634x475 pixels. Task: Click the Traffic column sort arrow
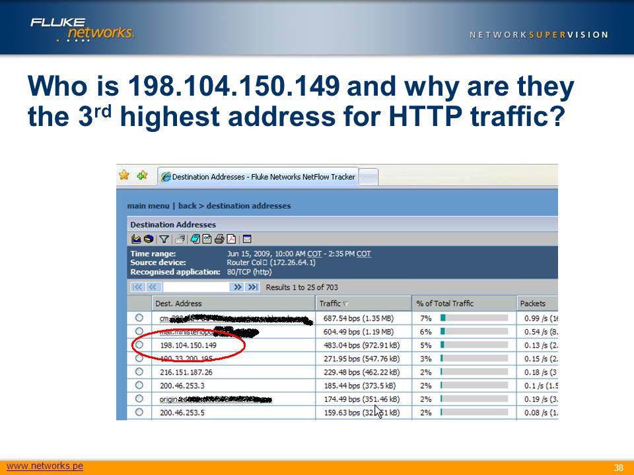pos(345,303)
